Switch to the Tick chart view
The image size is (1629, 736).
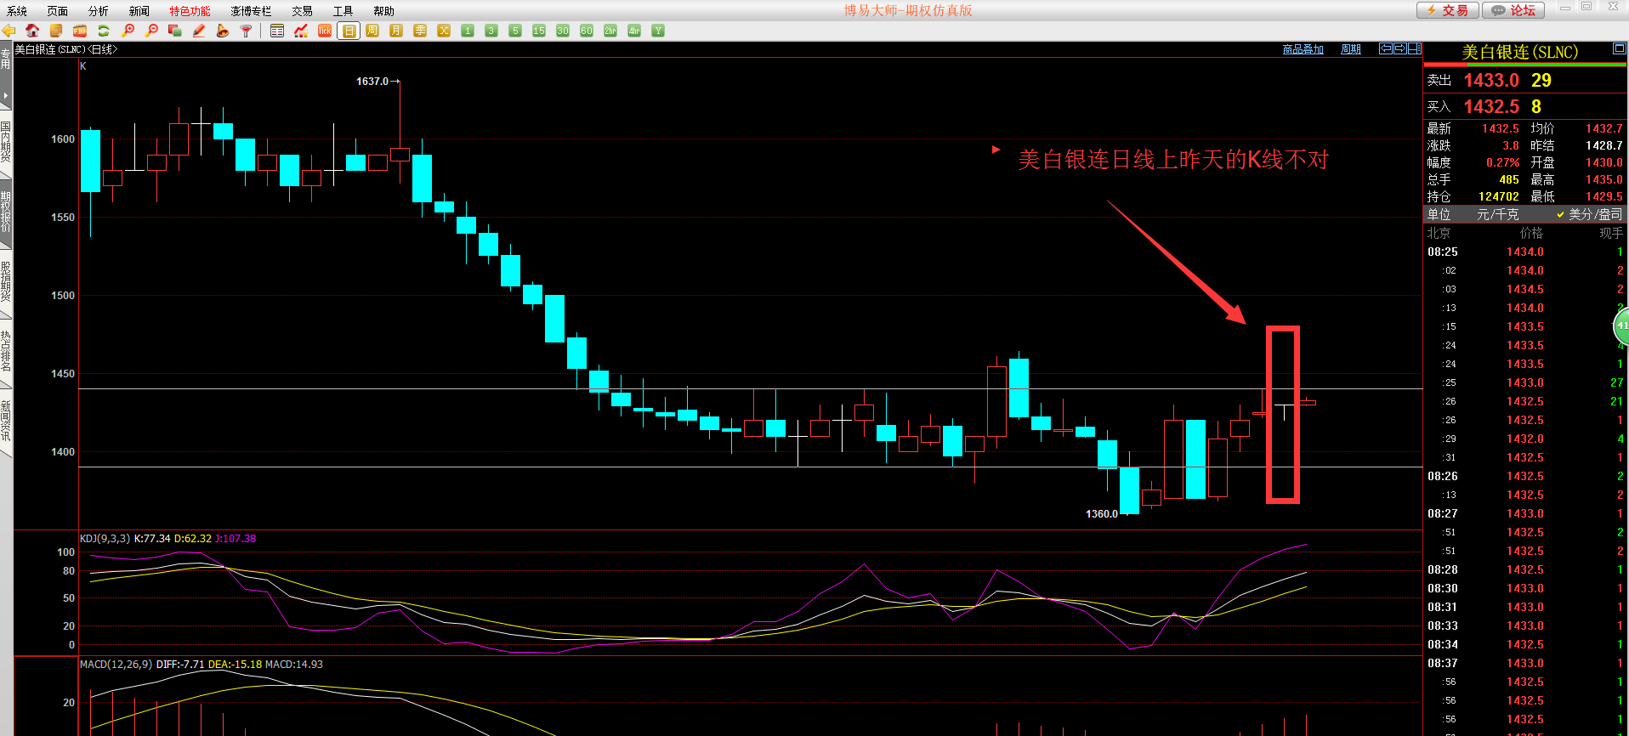tap(325, 31)
